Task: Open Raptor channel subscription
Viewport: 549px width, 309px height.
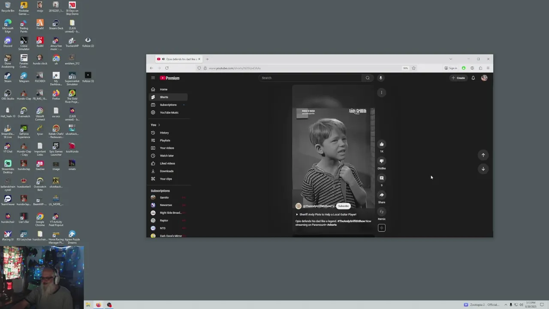Action: (168, 221)
